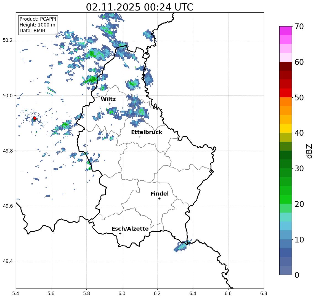
Task: Click the plus marker below Wiltz
Action: (110, 104)
